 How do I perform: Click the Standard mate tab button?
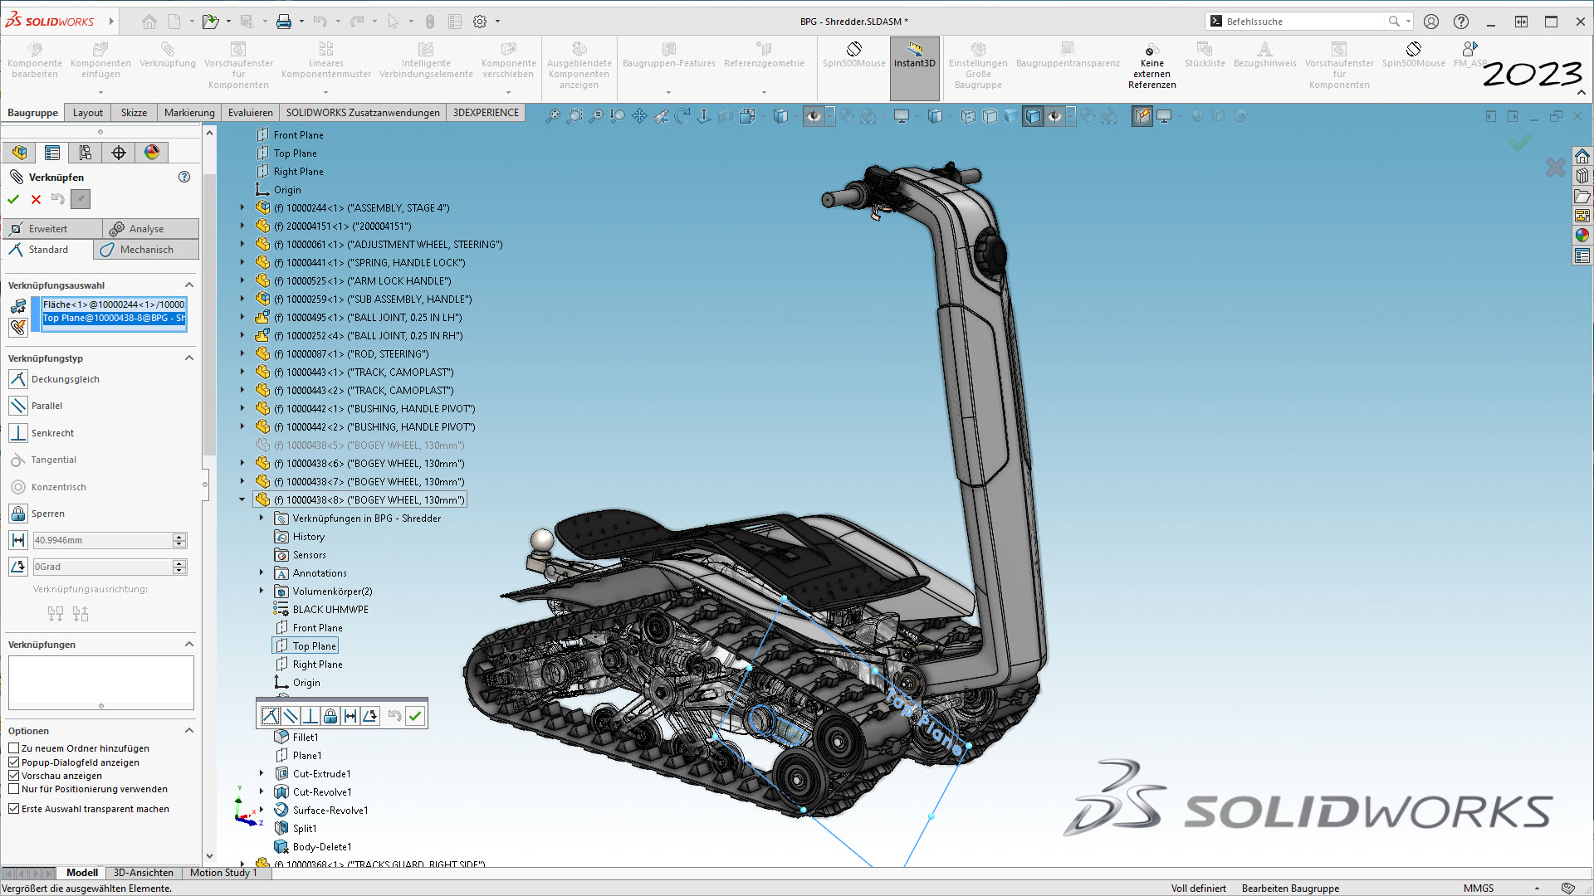tap(48, 250)
